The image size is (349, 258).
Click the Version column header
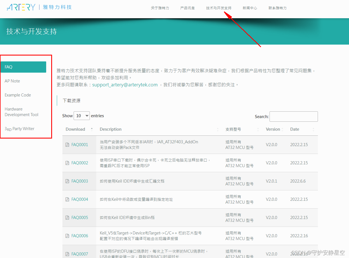point(273,129)
